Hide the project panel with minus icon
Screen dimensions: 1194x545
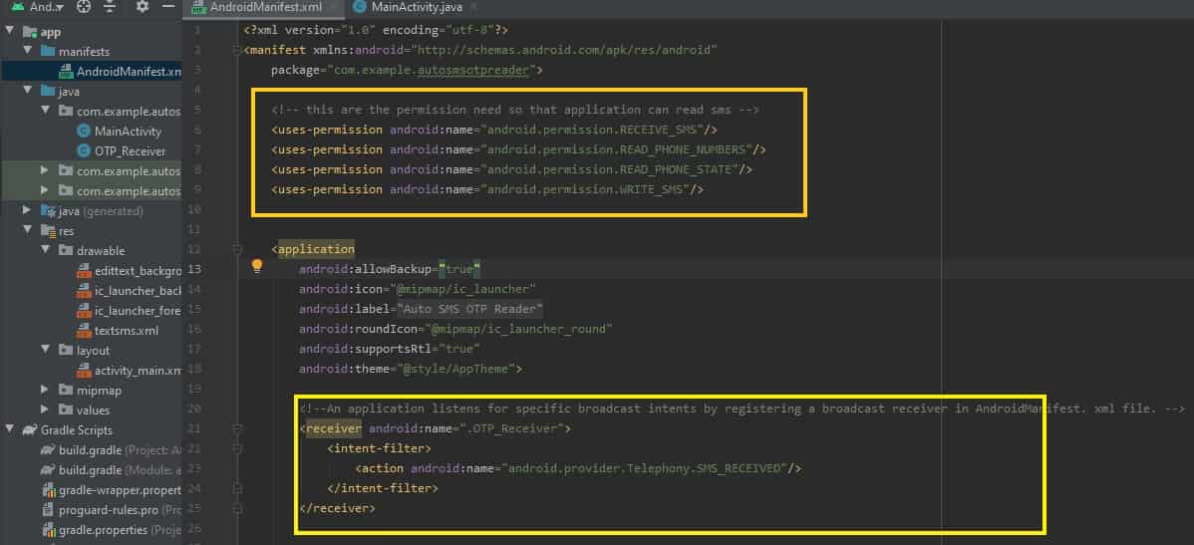pyautogui.click(x=168, y=7)
